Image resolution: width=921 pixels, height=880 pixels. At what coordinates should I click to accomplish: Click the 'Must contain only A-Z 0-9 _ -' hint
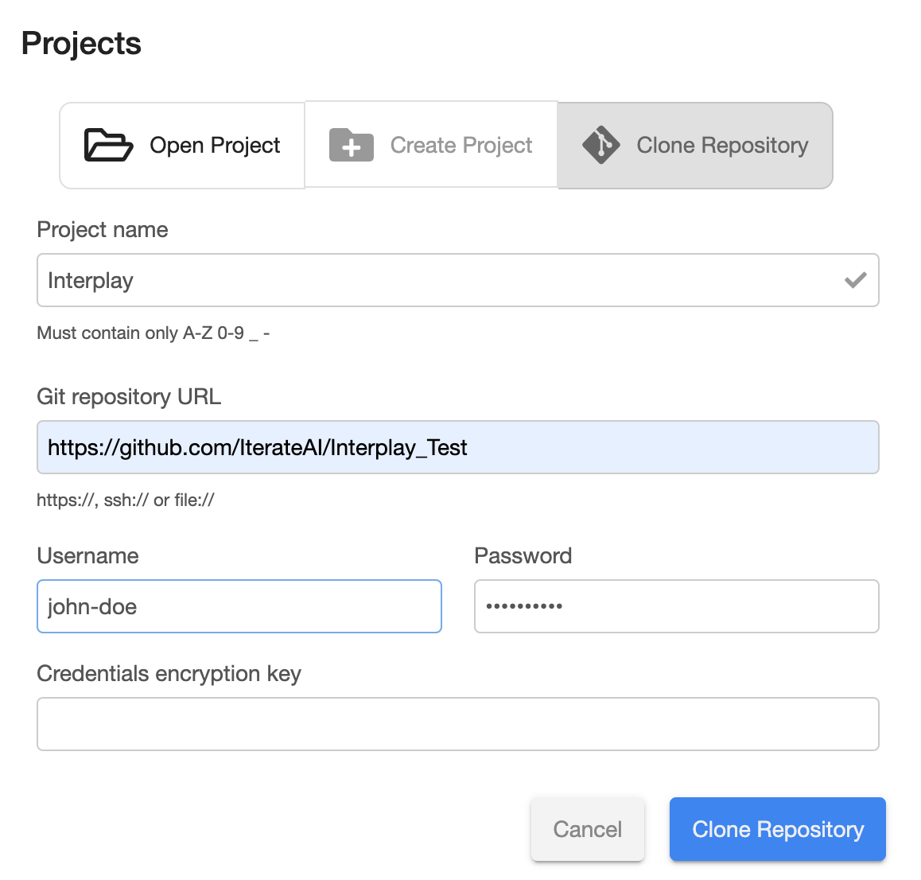pyautogui.click(x=153, y=333)
